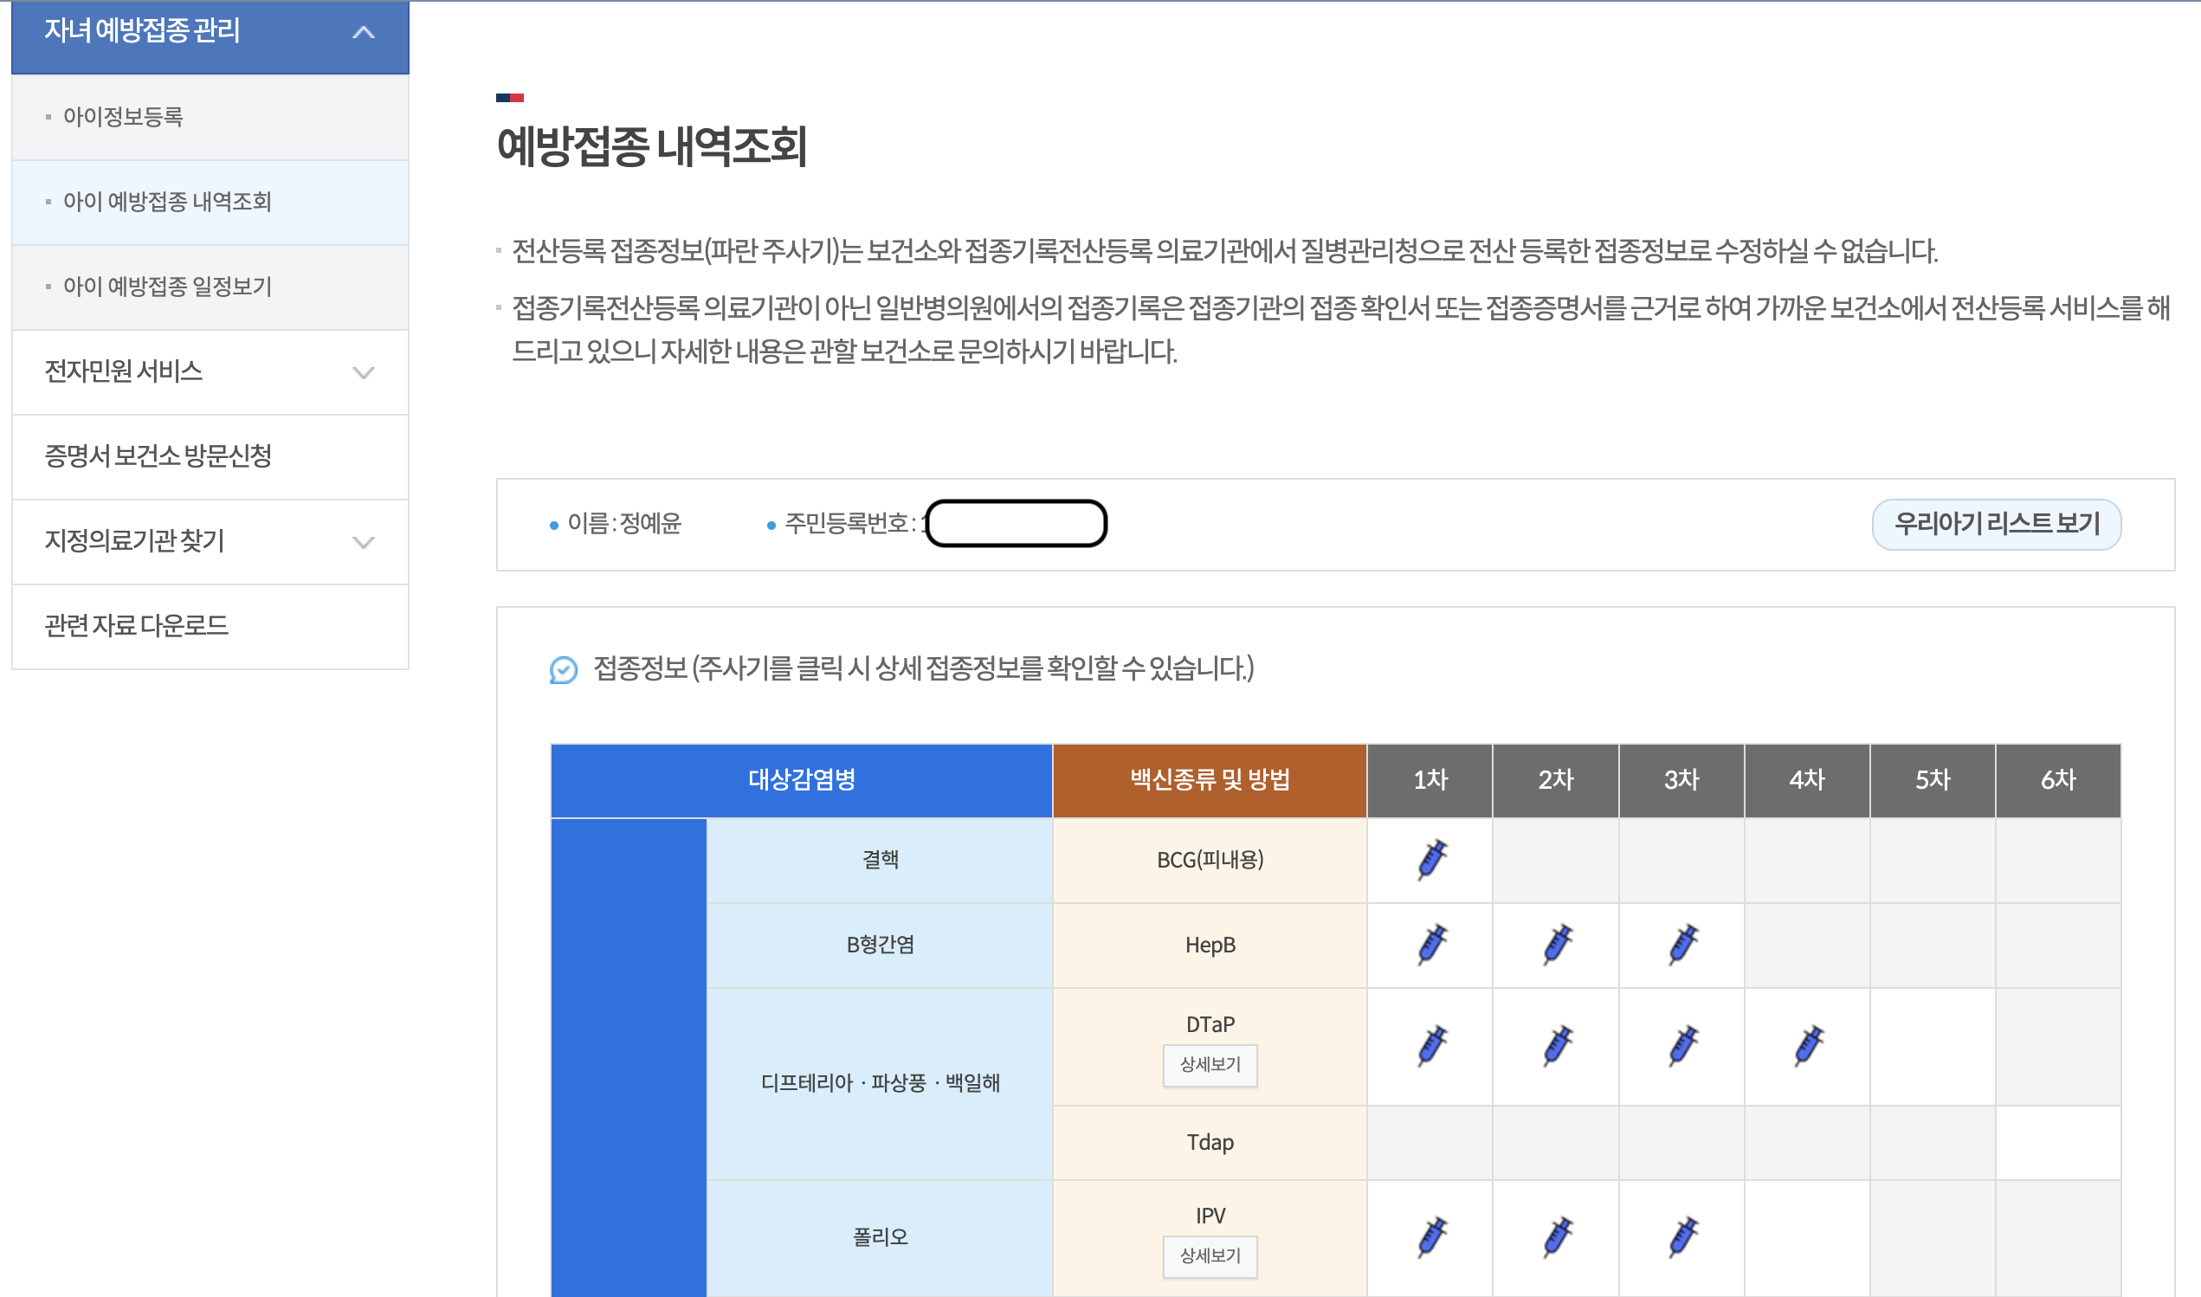The image size is (2201, 1297).
Task: Click the 우리아기 리스트 보기 button
Action: 1996,525
